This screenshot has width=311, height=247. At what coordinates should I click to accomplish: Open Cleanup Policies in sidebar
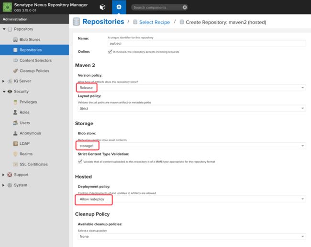[34, 71]
